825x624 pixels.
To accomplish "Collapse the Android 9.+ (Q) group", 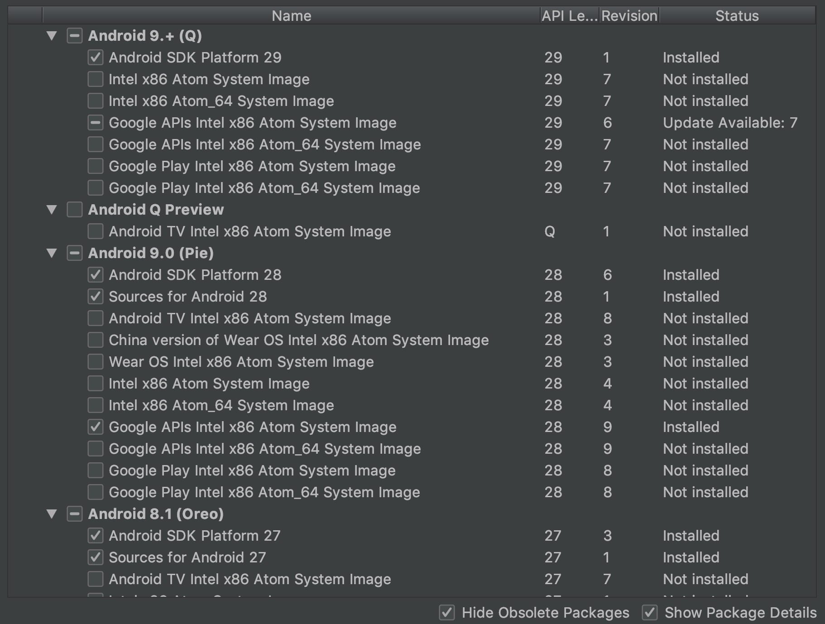I will tap(52, 36).
